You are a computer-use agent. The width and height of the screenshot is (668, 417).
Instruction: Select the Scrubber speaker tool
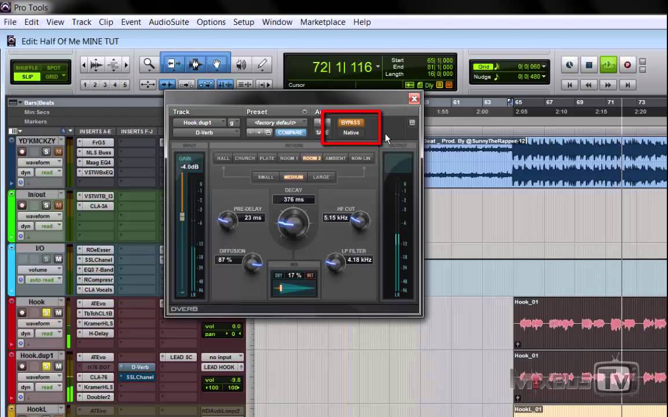(x=241, y=64)
